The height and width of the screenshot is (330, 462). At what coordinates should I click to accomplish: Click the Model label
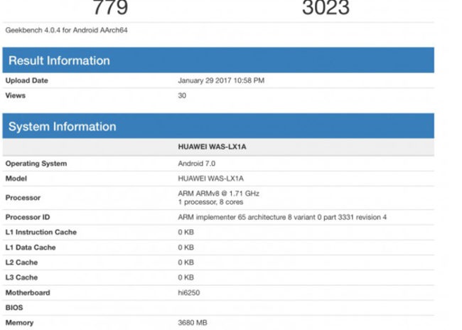(16, 179)
